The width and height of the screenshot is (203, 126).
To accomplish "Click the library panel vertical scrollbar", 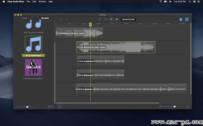I will point(54,73).
